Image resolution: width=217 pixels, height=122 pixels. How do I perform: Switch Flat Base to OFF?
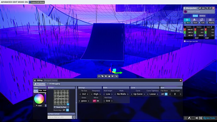(163, 94)
